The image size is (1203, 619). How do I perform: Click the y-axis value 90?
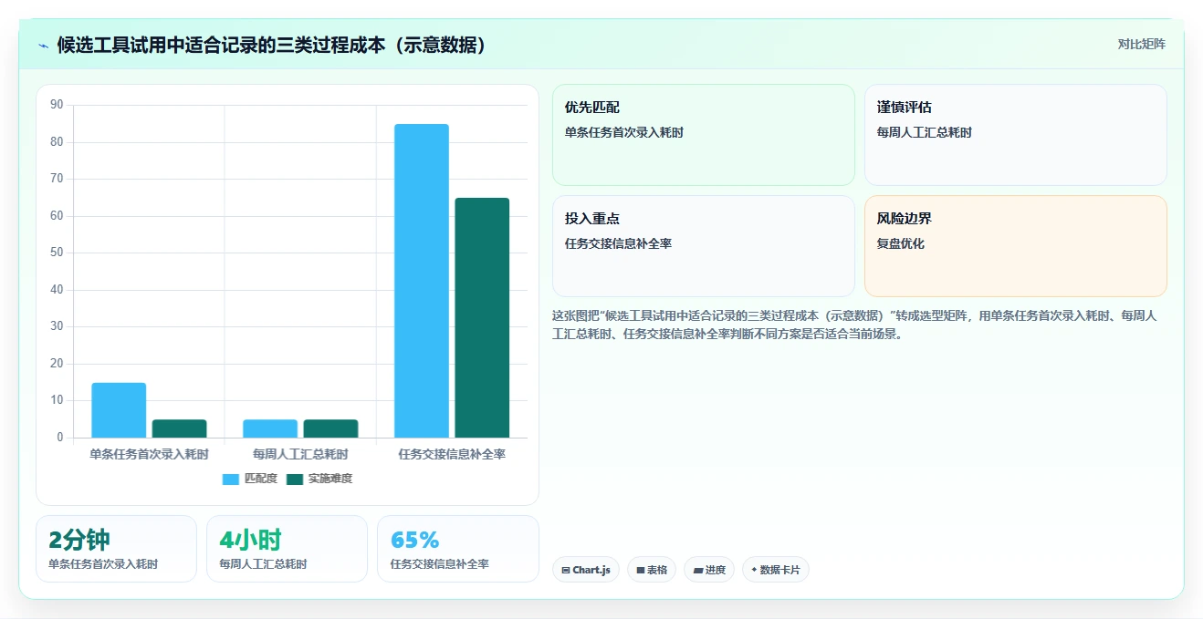point(57,105)
